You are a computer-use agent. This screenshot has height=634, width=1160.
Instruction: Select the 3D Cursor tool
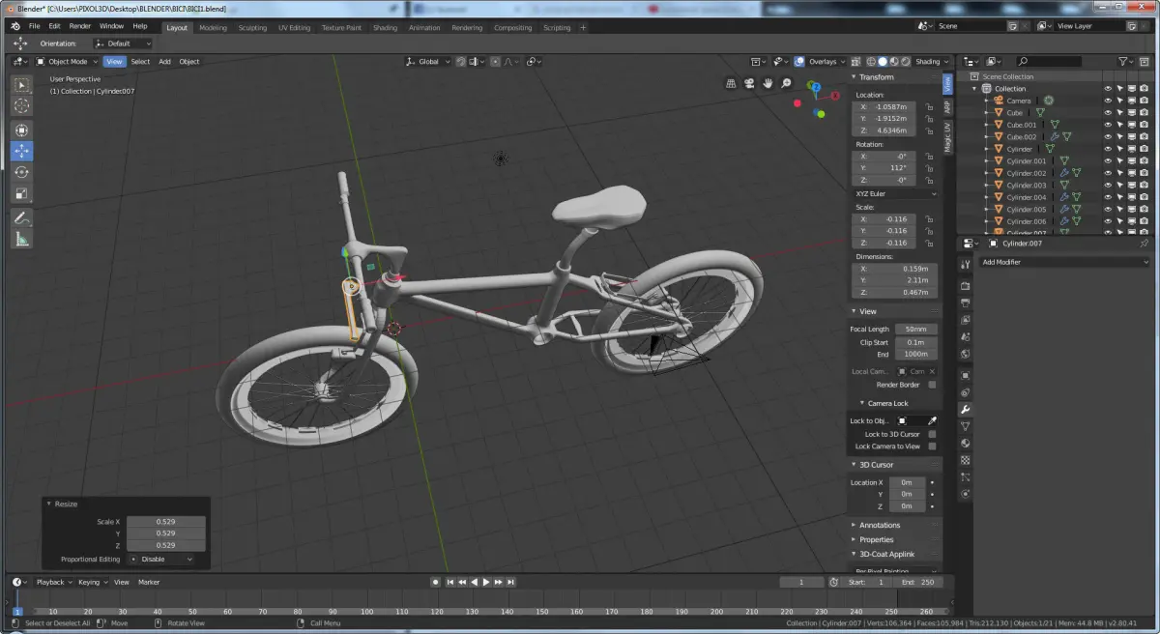click(x=21, y=105)
